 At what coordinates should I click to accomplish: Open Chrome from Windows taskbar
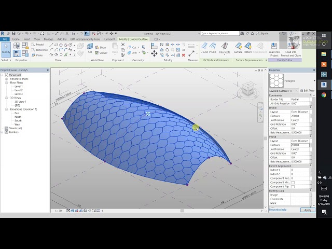(x=324, y=95)
